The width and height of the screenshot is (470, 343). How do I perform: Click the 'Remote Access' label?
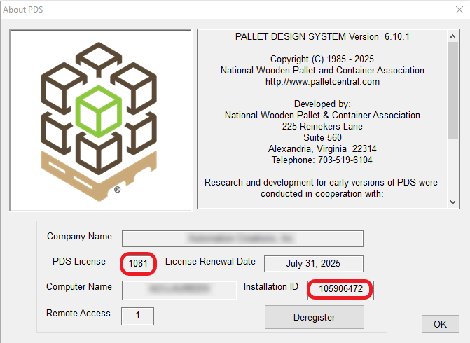click(x=78, y=314)
